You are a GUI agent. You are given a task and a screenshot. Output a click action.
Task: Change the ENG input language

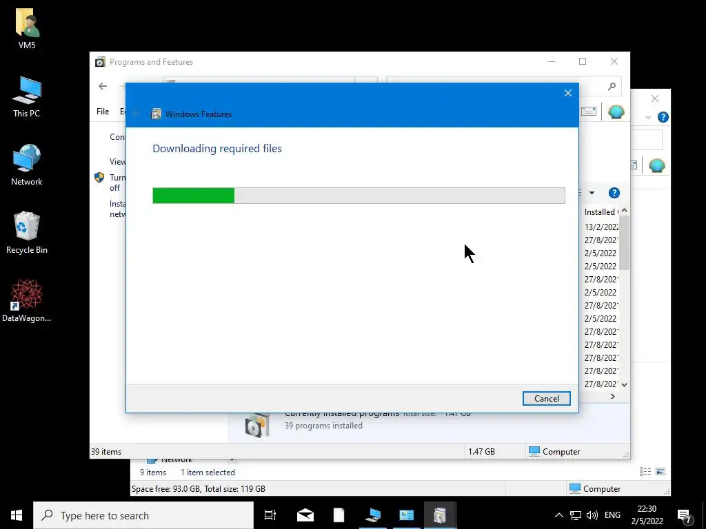(612, 515)
